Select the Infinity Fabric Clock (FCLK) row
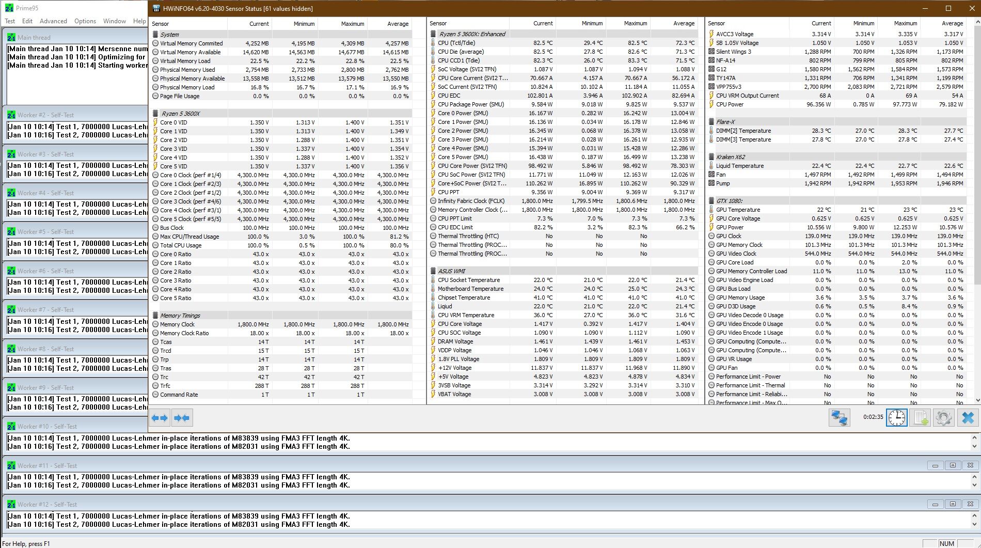Image resolution: width=981 pixels, height=548 pixels. tap(563, 201)
